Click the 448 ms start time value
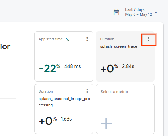168x136 pixels. (x=72, y=66)
